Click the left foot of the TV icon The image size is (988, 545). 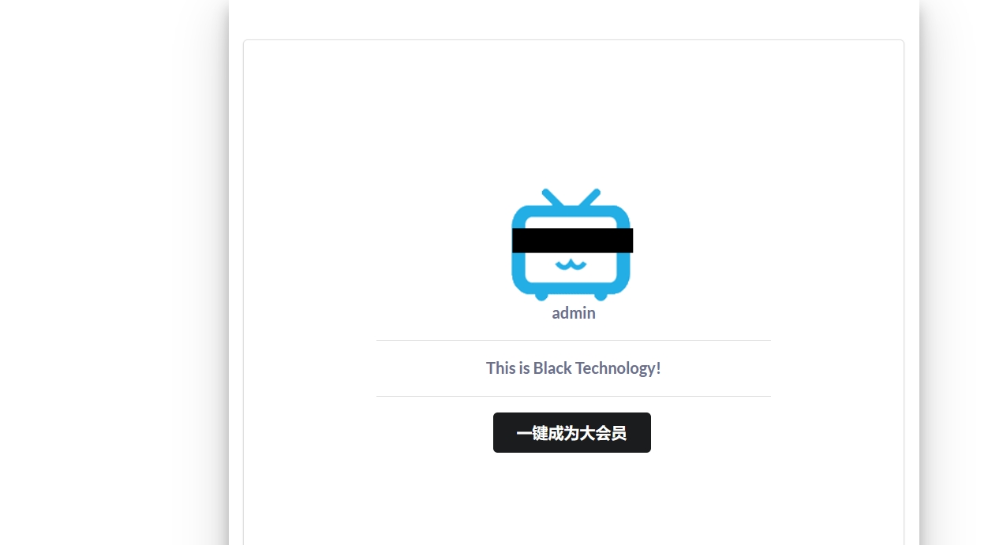coord(541,297)
